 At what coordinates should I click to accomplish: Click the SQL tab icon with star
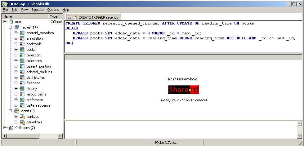click(75, 17)
